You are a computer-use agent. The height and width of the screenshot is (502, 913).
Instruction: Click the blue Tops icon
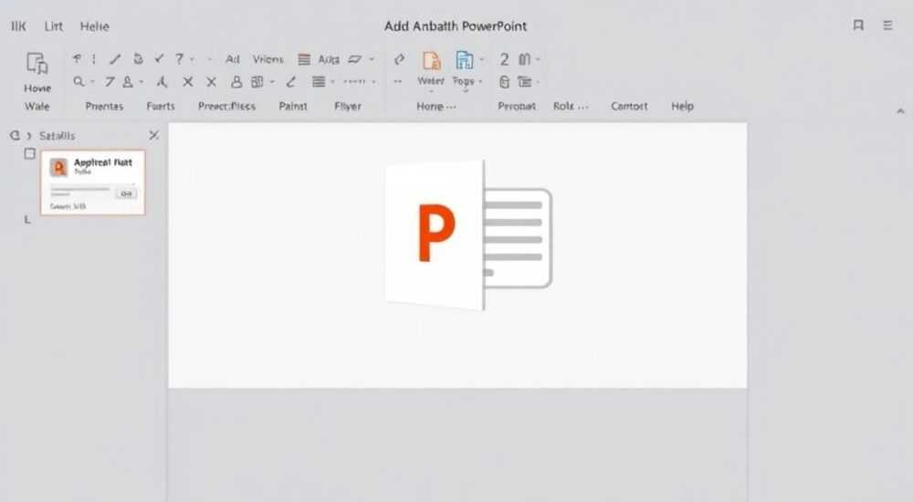coord(464,60)
